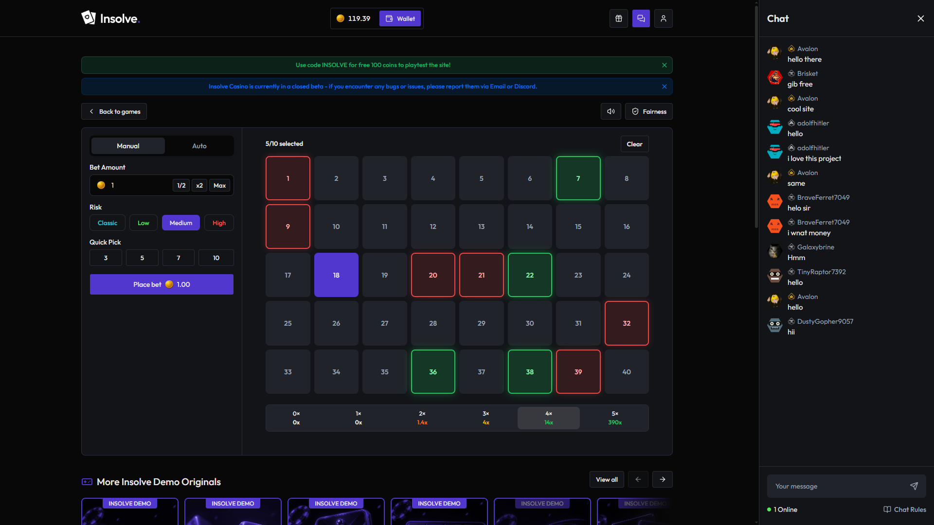
Task: Close the chat panel with X
Action: coord(921,18)
